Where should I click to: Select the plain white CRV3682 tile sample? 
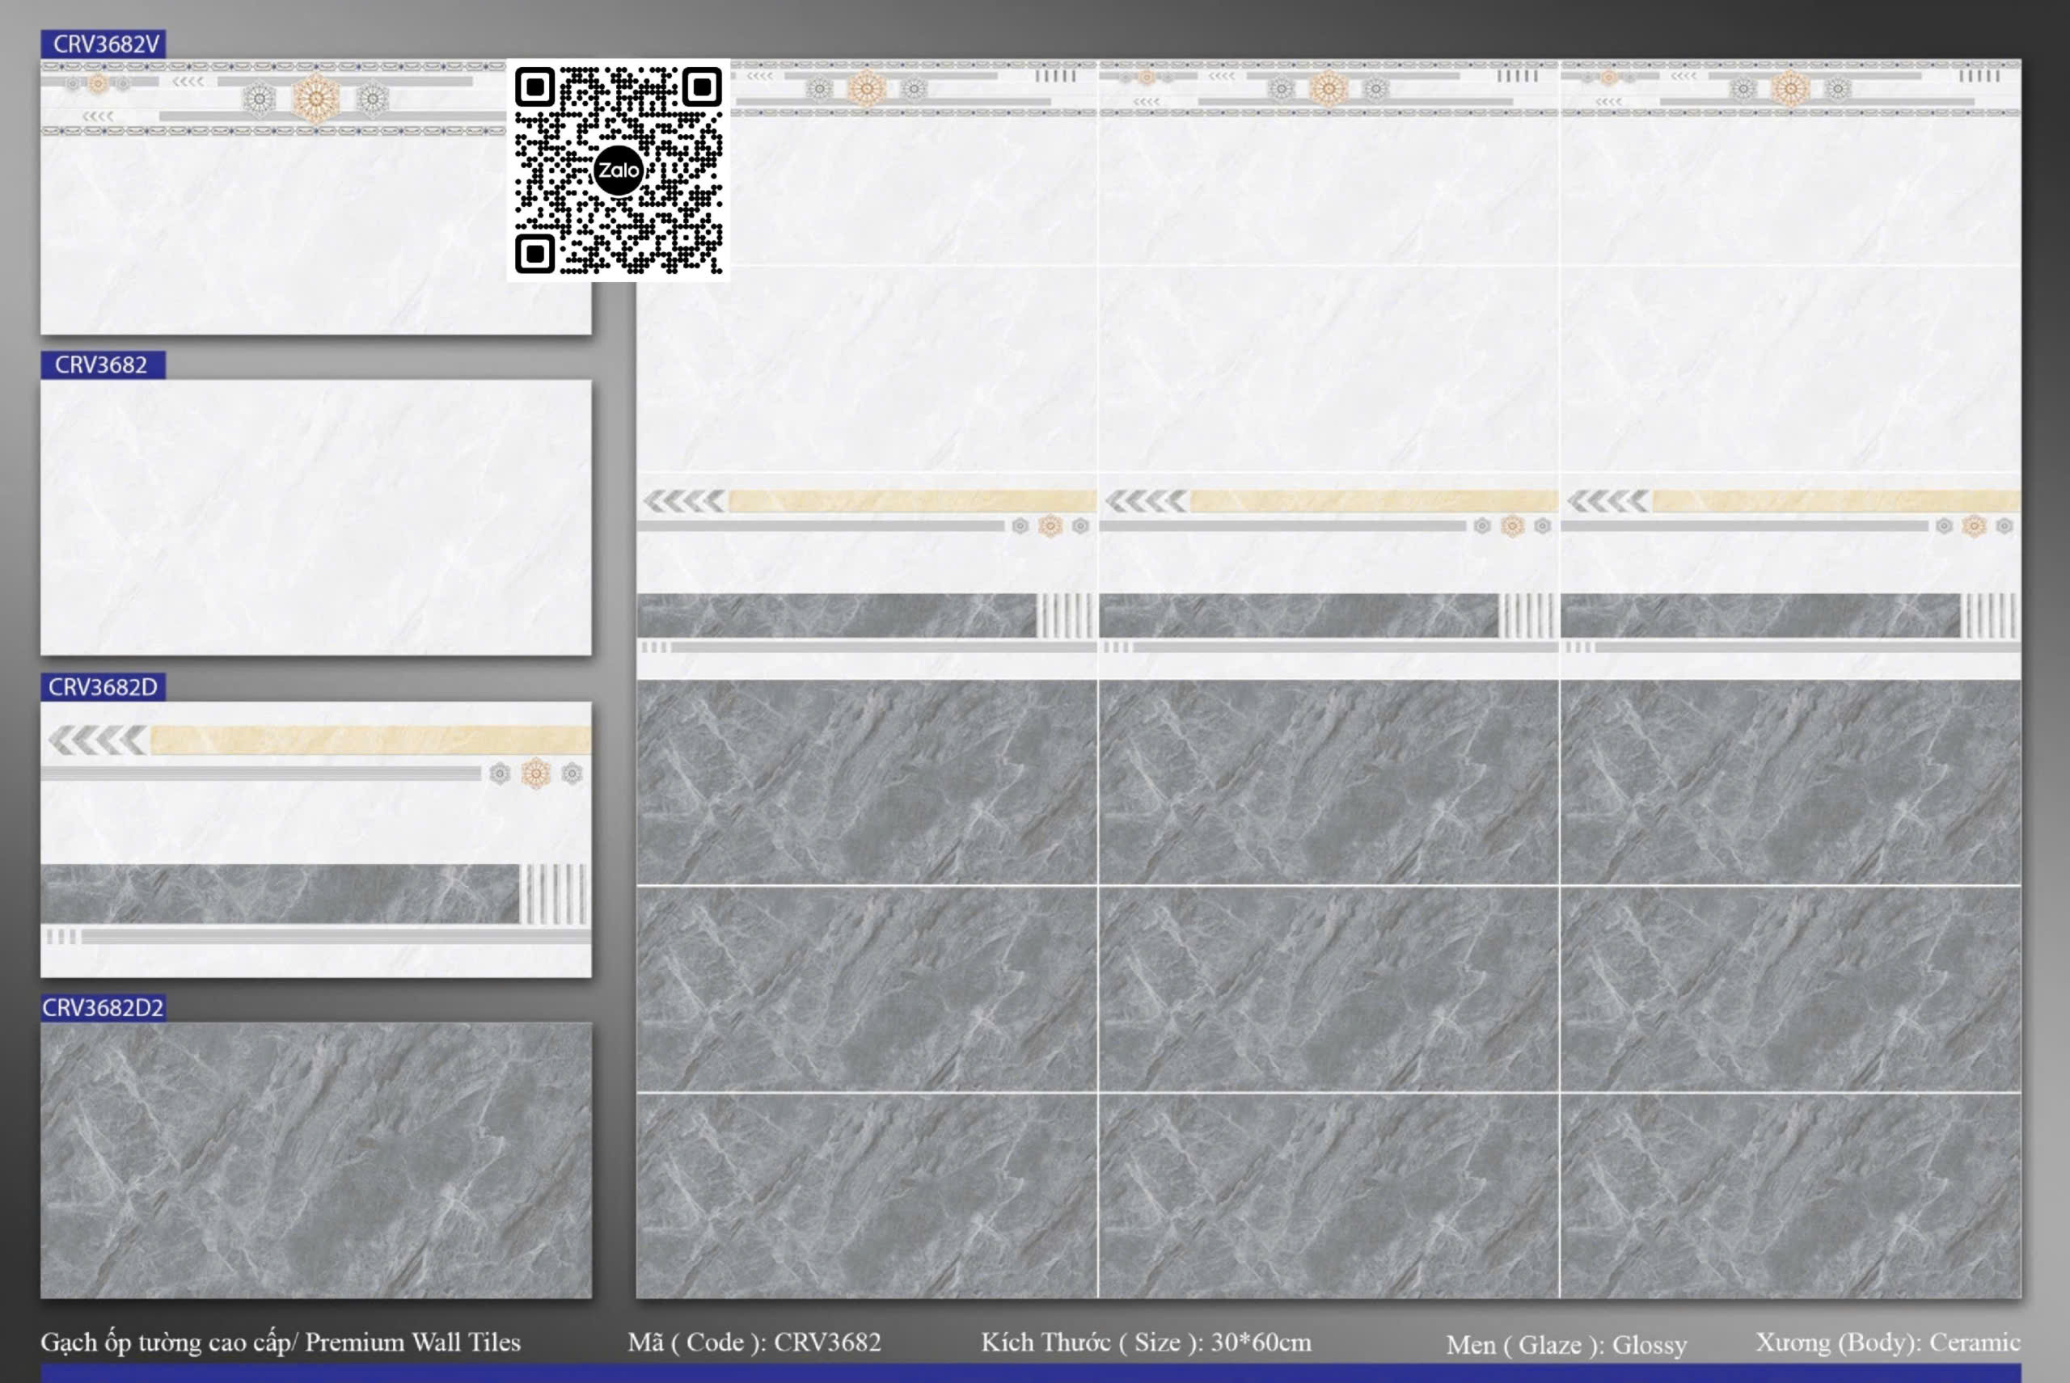[316, 518]
